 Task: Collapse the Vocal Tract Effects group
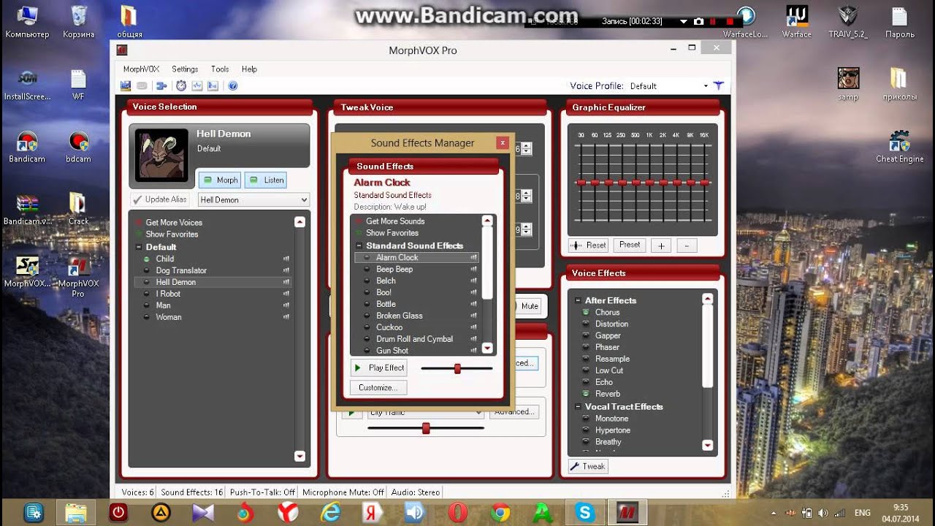click(578, 407)
